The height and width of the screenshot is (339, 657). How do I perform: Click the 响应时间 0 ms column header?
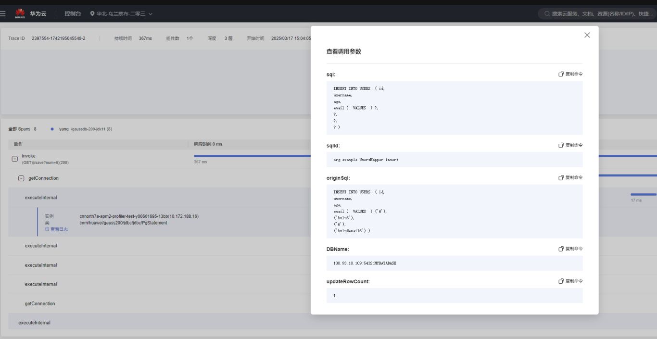click(x=208, y=144)
